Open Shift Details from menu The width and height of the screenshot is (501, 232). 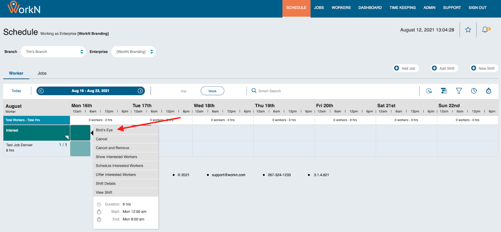[x=126, y=183]
